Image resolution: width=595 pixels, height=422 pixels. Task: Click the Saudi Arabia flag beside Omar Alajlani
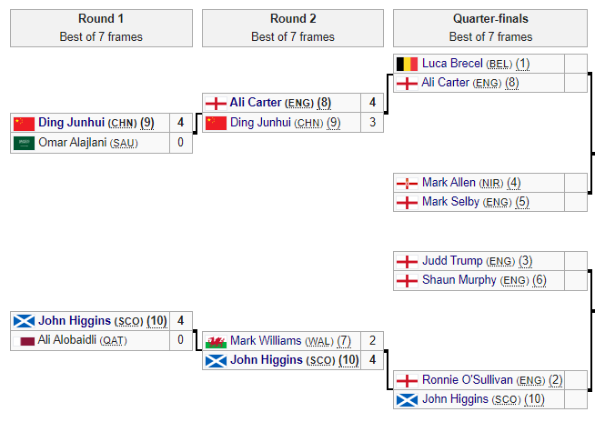(24, 143)
